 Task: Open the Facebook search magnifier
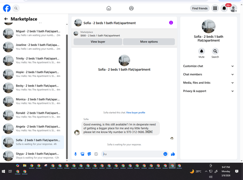[x=16, y=8]
